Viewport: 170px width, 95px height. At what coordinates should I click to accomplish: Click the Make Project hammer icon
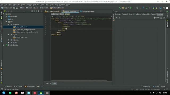pyautogui.click(x=120, y=8)
